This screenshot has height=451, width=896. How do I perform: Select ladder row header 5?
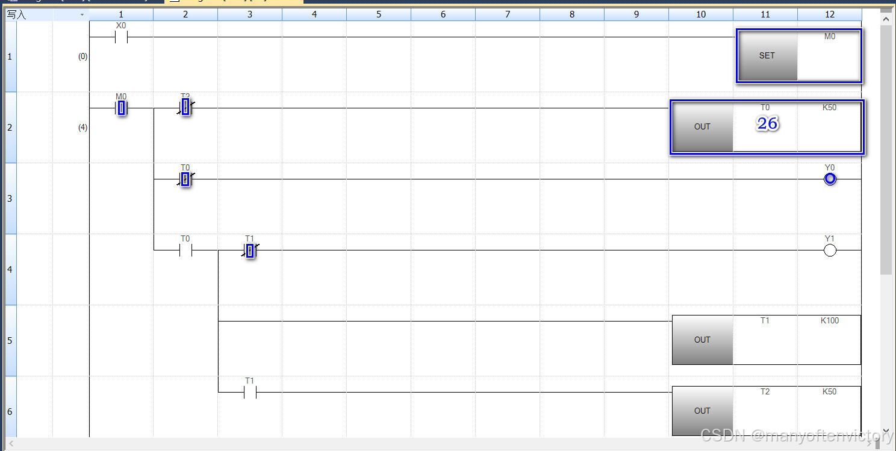click(x=10, y=341)
